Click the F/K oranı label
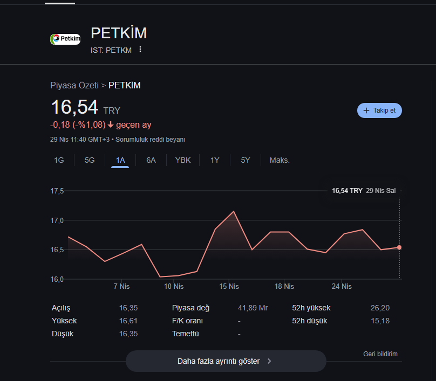Viewport: 436px width, 381px height. coord(187,321)
